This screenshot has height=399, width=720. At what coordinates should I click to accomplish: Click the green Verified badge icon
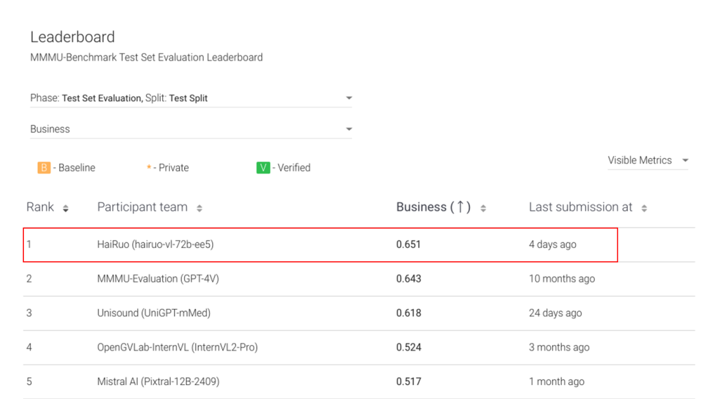coord(263,168)
